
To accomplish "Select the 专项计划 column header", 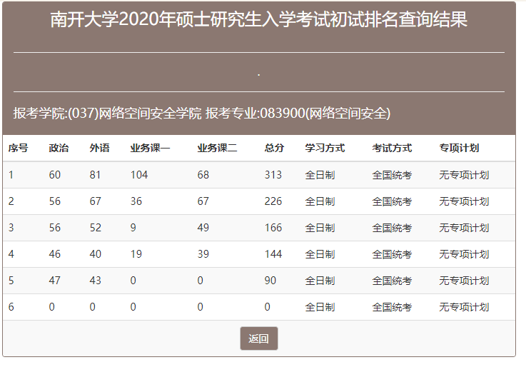I will (459, 148).
